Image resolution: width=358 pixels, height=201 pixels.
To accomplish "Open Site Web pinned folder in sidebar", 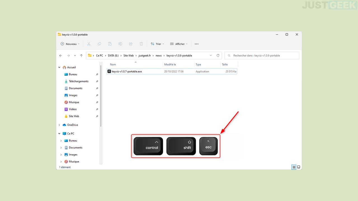I will coord(74,116).
